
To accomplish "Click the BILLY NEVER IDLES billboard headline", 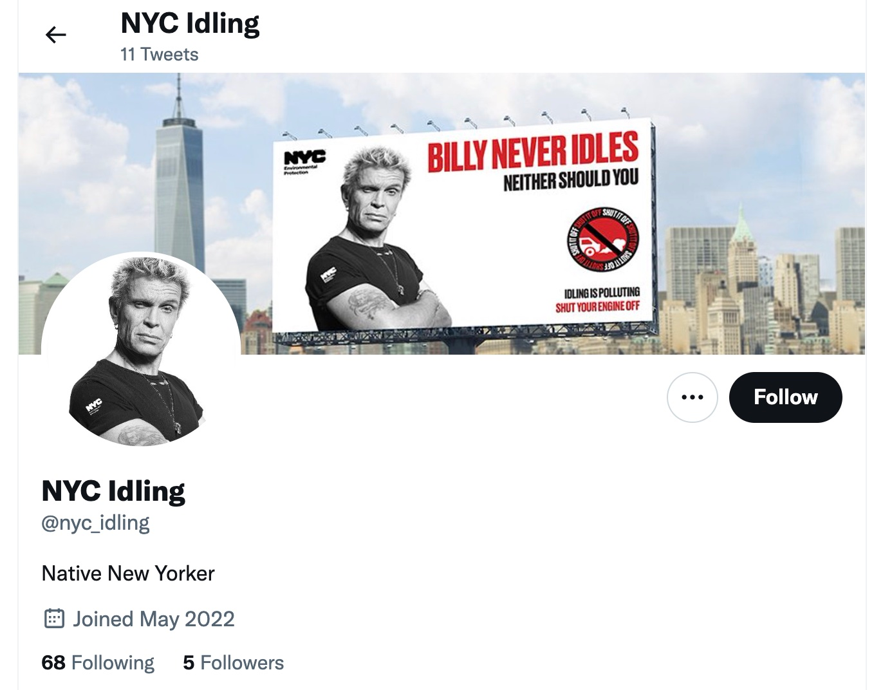I will pos(533,151).
